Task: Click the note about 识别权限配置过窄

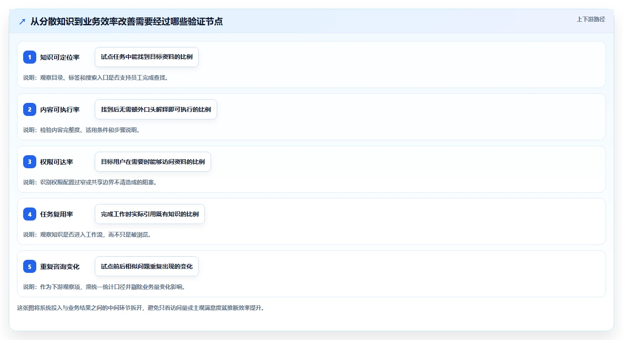Action: [x=90, y=182]
